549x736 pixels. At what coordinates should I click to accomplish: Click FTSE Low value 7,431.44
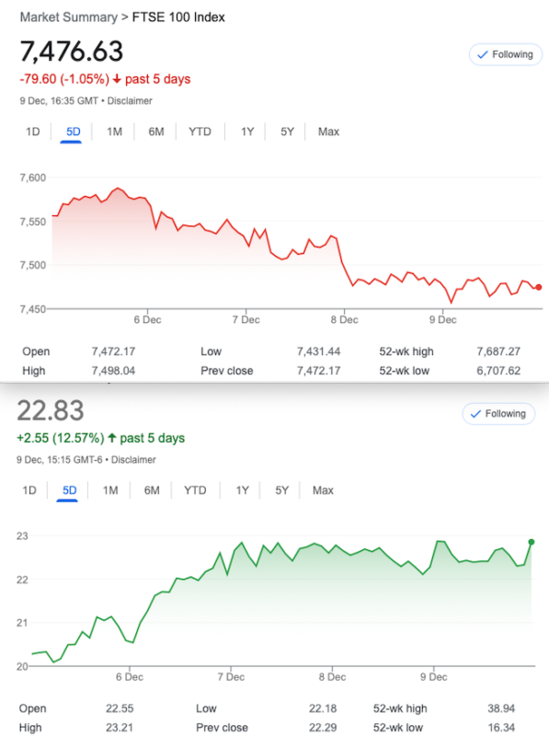[x=318, y=351]
